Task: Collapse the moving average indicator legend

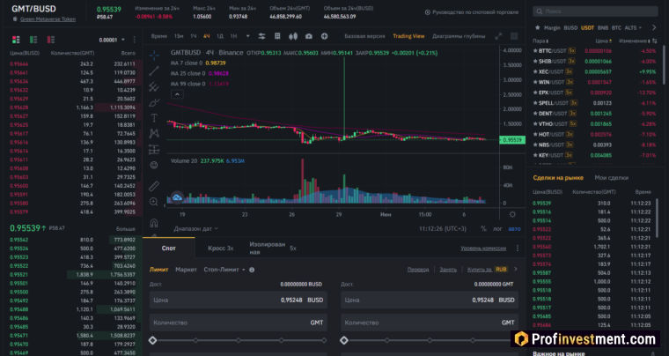Action: (x=177, y=94)
